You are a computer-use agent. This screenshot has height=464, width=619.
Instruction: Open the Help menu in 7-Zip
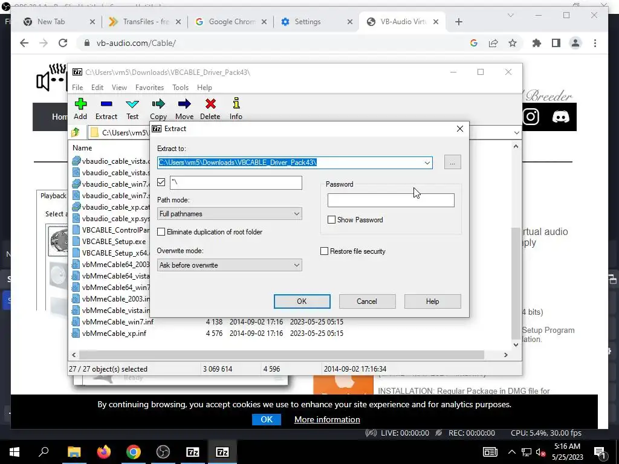[x=204, y=87]
